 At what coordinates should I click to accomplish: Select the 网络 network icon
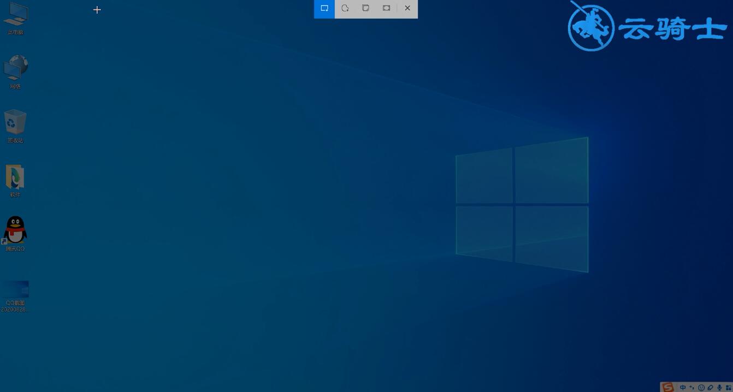[x=15, y=72]
